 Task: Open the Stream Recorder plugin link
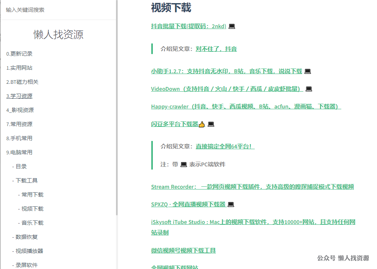[252, 187]
